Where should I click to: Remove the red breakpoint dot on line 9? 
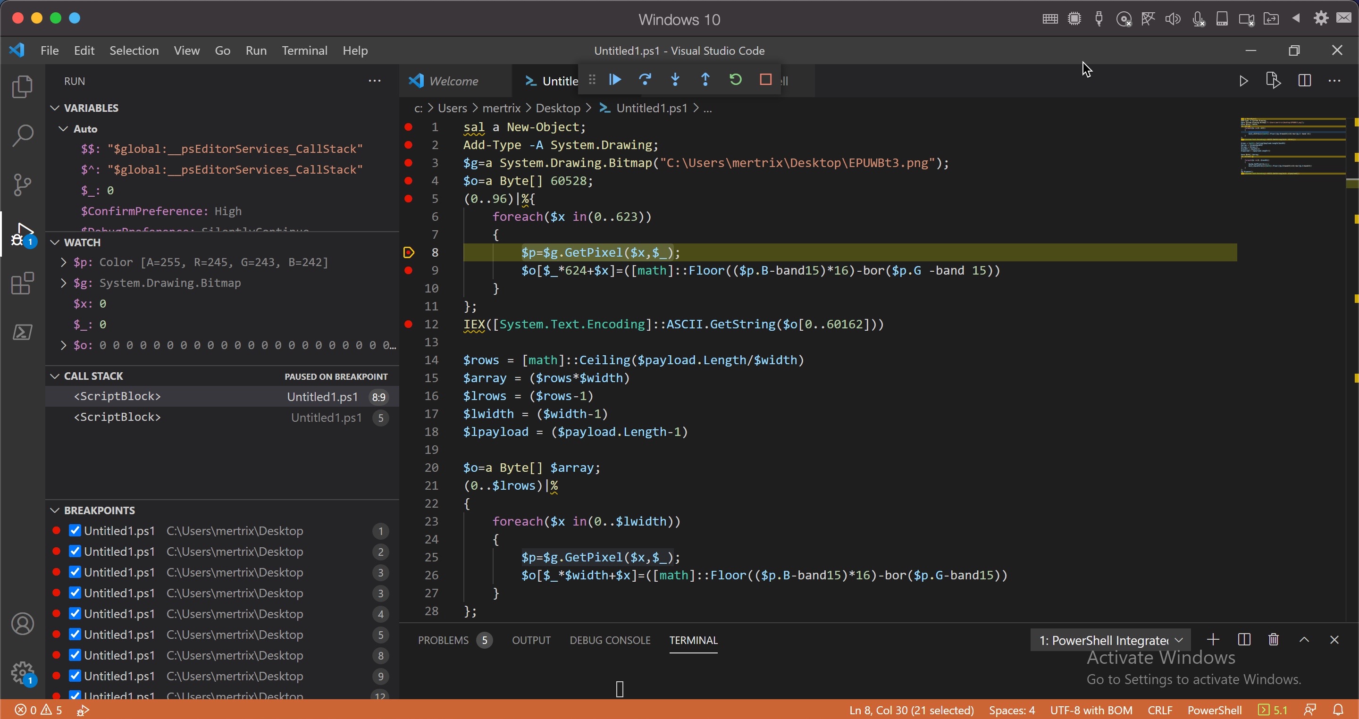(408, 270)
